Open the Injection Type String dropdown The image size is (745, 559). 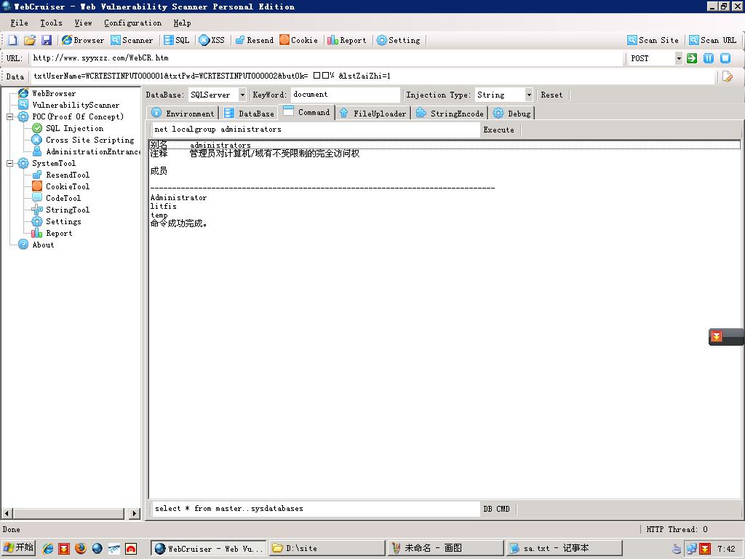pos(528,95)
